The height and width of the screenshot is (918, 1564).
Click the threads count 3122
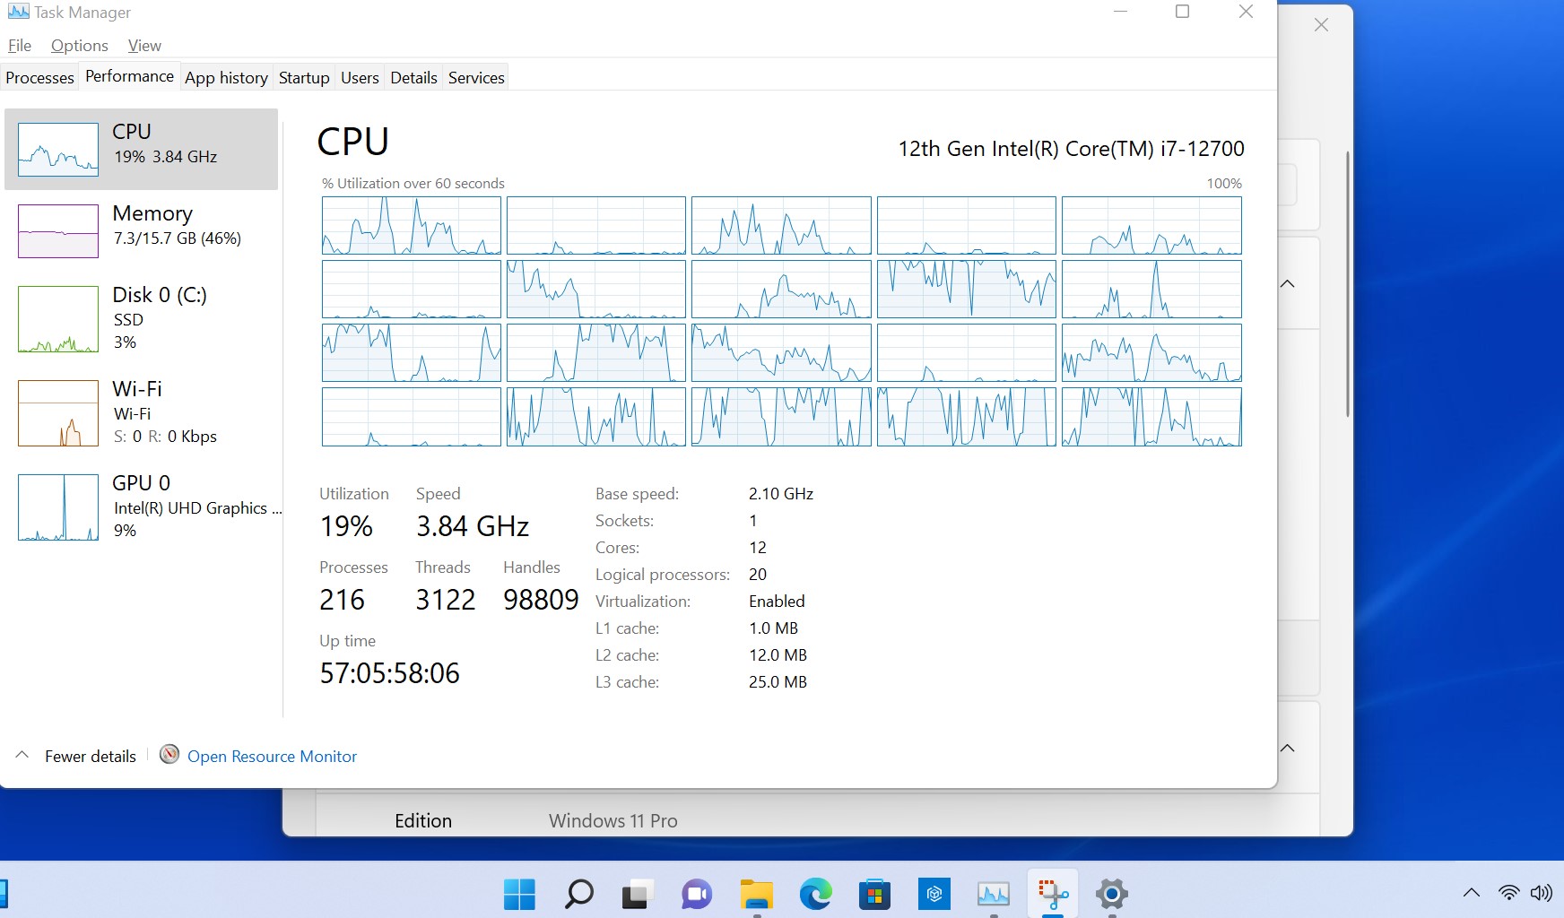tap(445, 600)
